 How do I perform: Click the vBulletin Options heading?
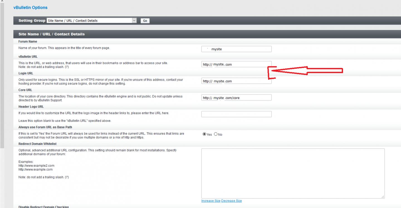point(30,7)
